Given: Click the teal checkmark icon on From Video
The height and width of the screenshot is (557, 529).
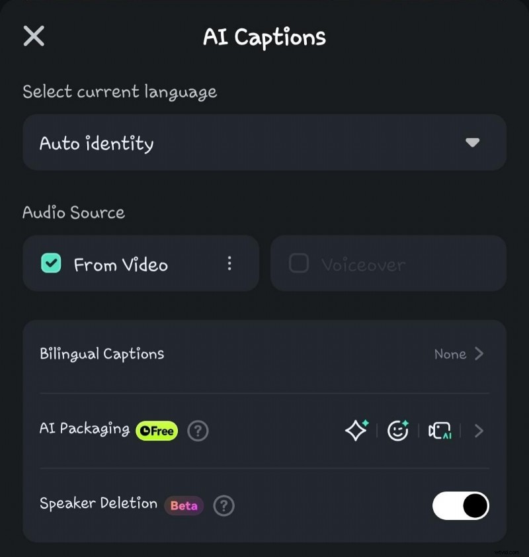Looking at the screenshot, I should coord(50,263).
